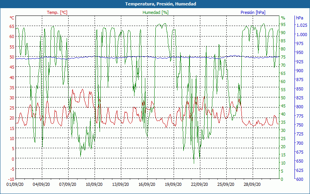Viewport: 310px width, 194px height.
Task: Click the blue '1.000' pressure axis value
Action: coord(302,35)
